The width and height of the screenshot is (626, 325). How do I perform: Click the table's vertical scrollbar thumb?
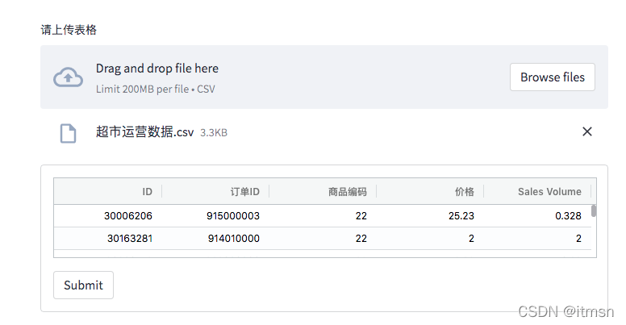(594, 210)
